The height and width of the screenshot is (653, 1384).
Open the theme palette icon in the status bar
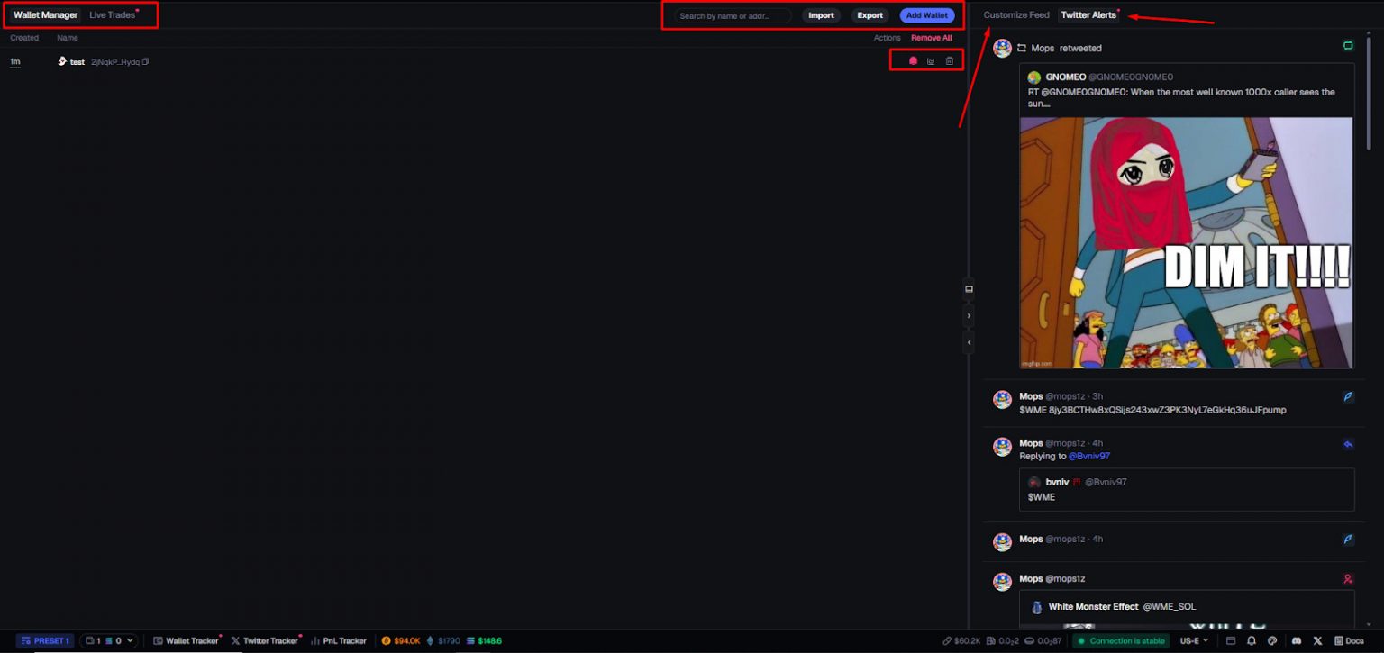coord(1272,640)
